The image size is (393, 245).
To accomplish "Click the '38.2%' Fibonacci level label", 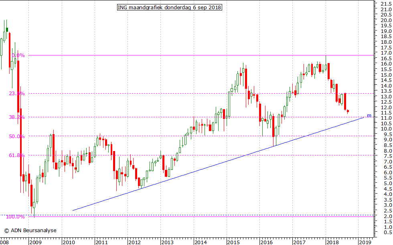I will 17,117.
